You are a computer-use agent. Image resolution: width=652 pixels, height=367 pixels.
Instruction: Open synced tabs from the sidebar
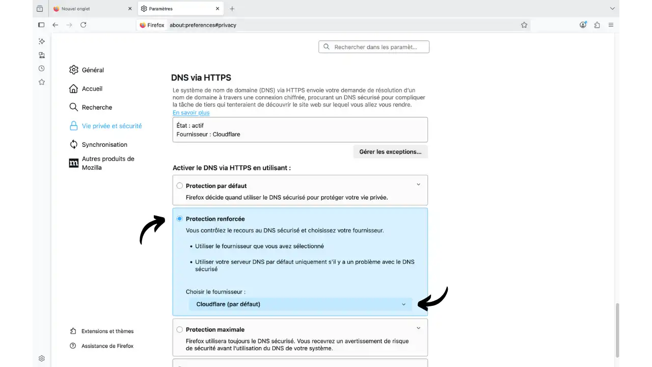pos(41,55)
